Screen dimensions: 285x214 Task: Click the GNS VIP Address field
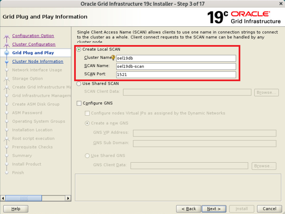pyautogui.click(x=205, y=133)
